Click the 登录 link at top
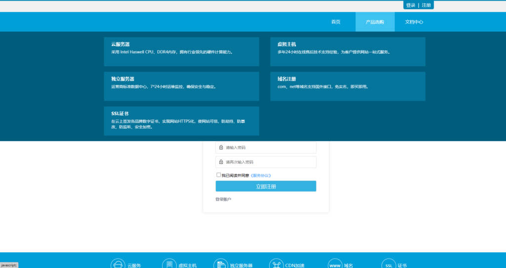 click(x=411, y=5)
